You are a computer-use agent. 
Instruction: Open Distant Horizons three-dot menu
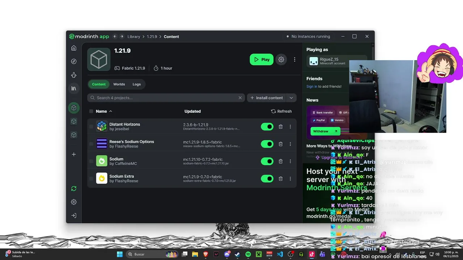[x=290, y=127]
